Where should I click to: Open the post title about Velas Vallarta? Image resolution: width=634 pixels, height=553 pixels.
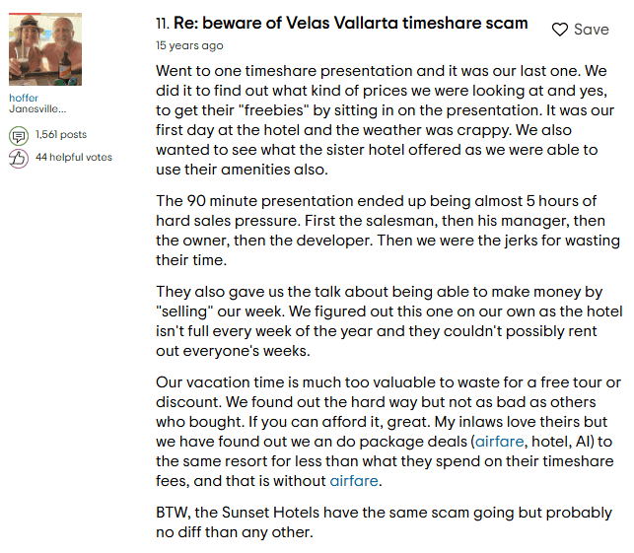point(351,23)
